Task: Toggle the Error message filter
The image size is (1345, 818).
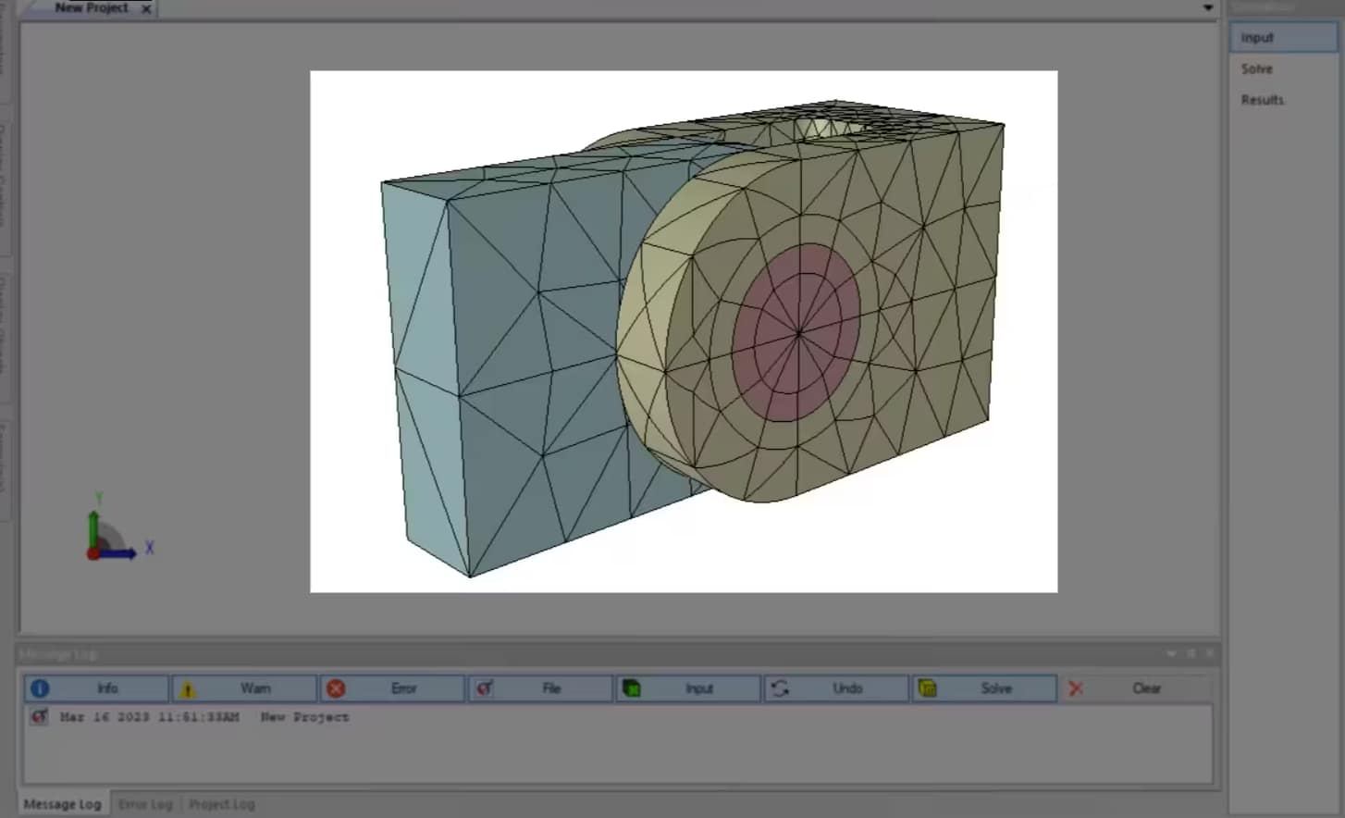Action: [x=391, y=688]
